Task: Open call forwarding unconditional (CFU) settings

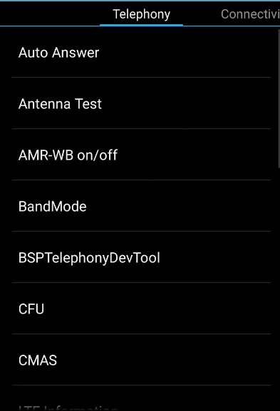Action: point(141,308)
